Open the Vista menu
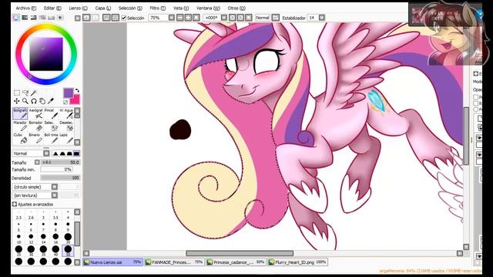 tap(181, 8)
